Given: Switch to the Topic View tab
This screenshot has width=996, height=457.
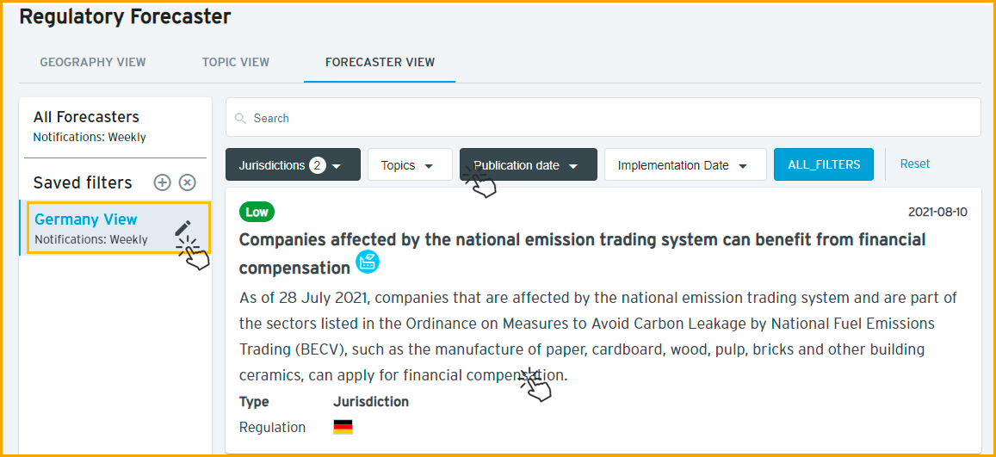Looking at the screenshot, I should coord(236,62).
